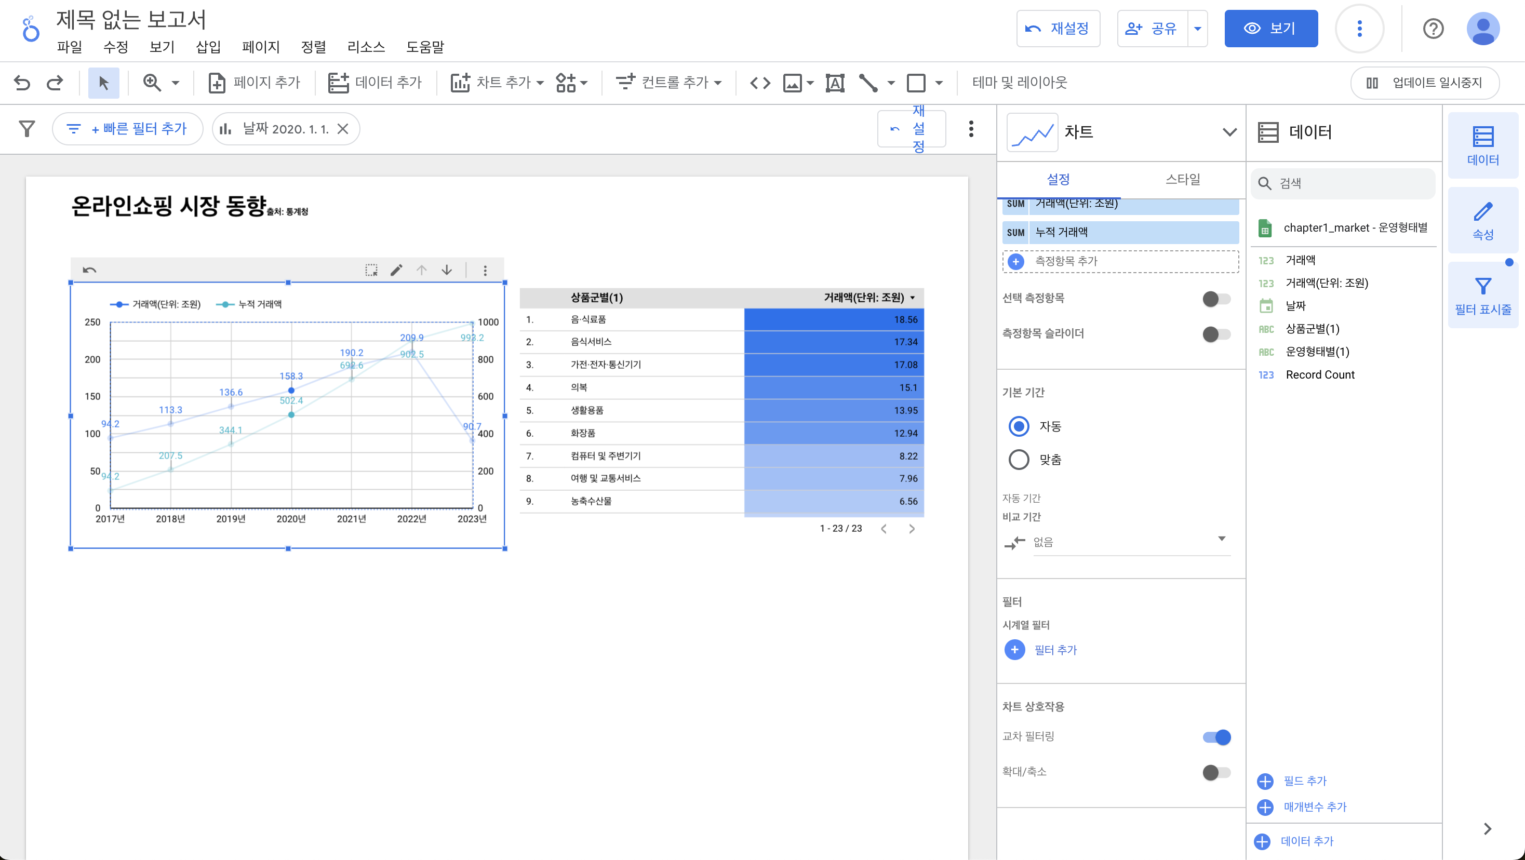Enable the 선택 측정항목 toggle
Viewport: 1525px width, 860px height.
point(1216,298)
